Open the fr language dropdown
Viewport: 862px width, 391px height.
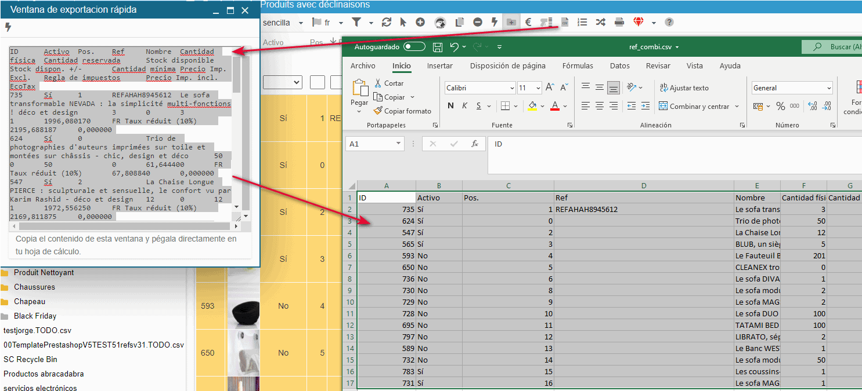[x=341, y=23]
